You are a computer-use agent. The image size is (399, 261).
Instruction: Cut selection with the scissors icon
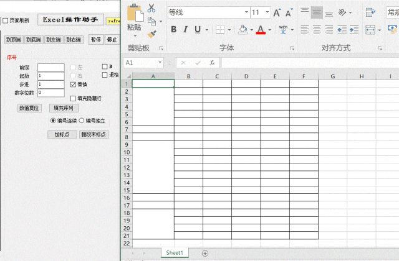click(151, 8)
